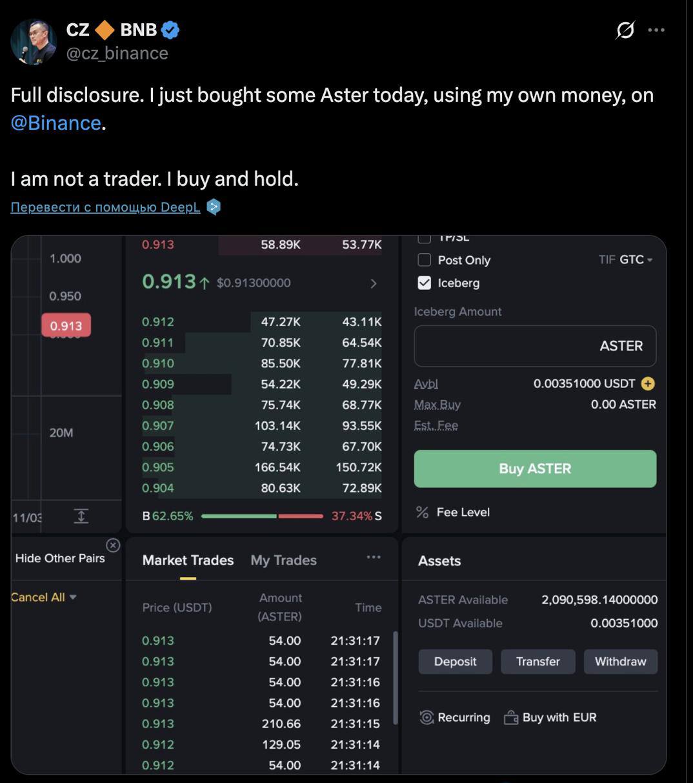Enable the Post Only checkbox
Image resolution: width=693 pixels, height=783 pixels.
pyautogui.click(x=425, y=260)
